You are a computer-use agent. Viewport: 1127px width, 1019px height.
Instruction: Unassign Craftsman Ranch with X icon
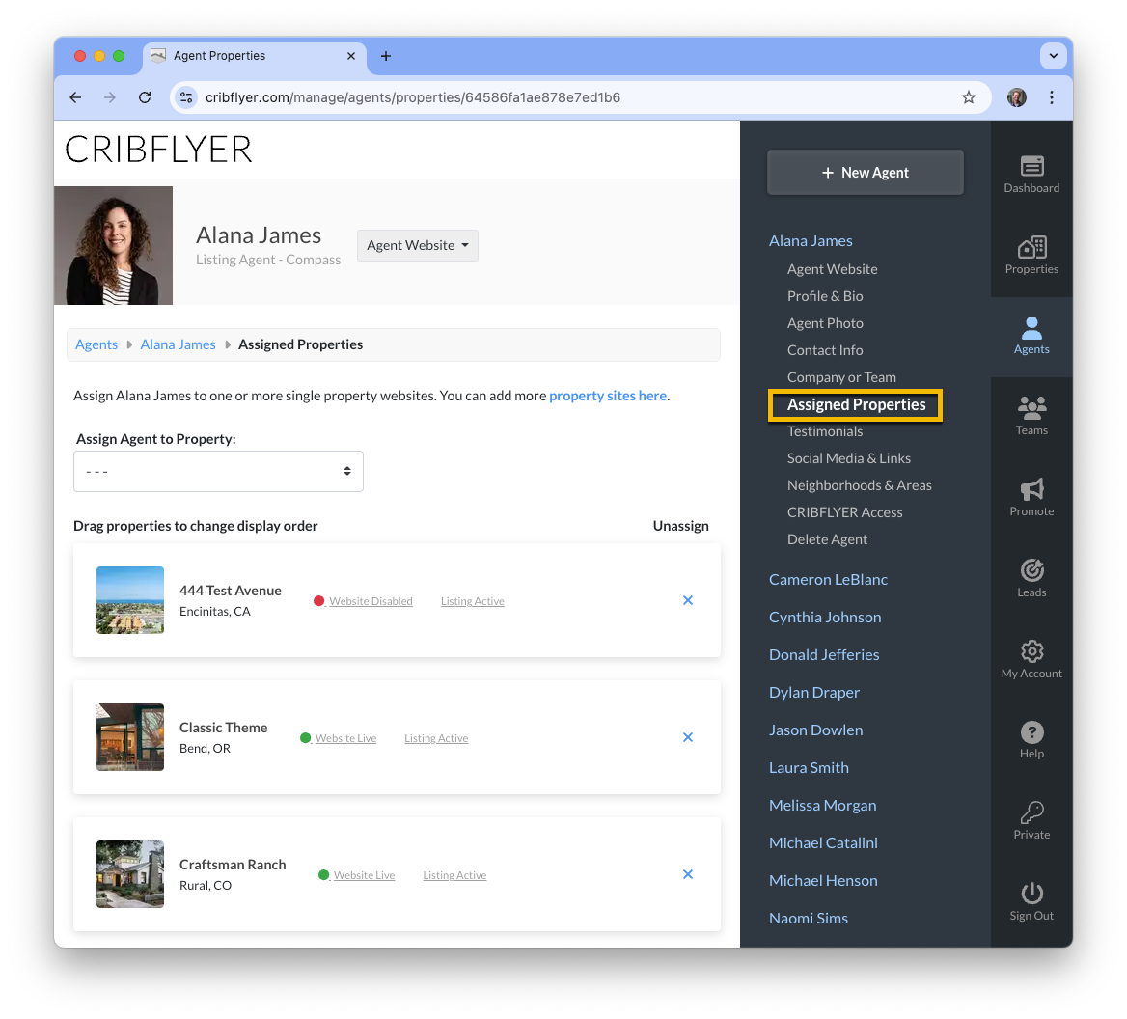[x=688, y=874]
